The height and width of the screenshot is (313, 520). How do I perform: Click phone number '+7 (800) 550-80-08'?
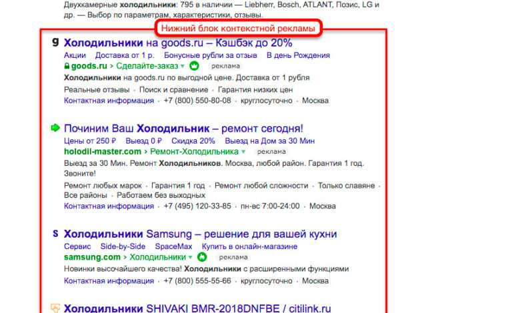tap(197, 101)
